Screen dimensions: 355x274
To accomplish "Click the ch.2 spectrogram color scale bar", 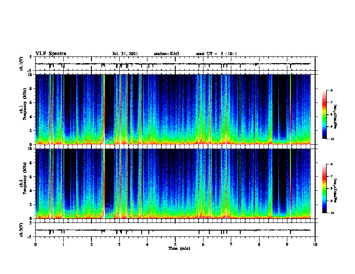I will pyautogui.click(x=324, y=188).
